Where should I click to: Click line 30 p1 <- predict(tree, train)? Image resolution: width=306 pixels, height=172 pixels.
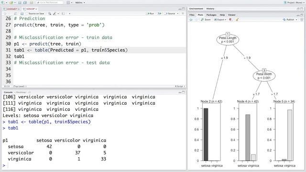click(47, 44)
